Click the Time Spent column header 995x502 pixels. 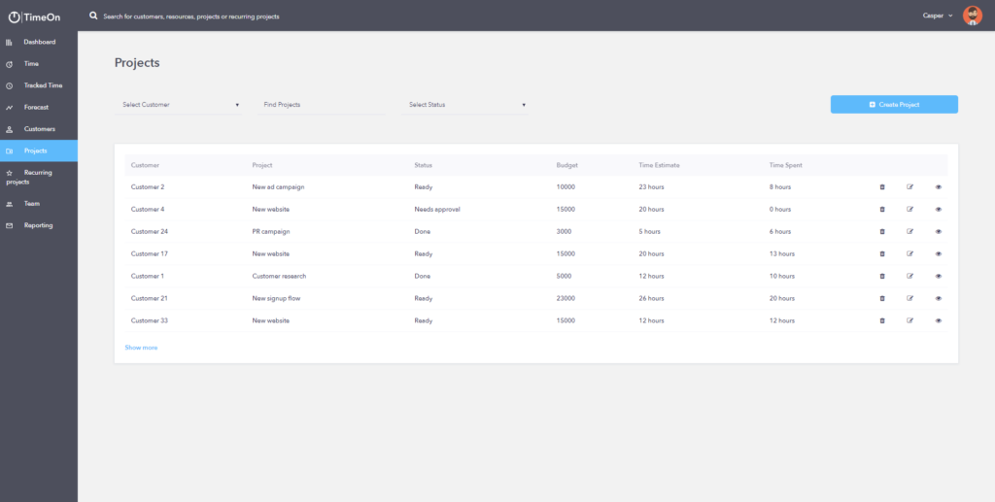coord(785,165)
